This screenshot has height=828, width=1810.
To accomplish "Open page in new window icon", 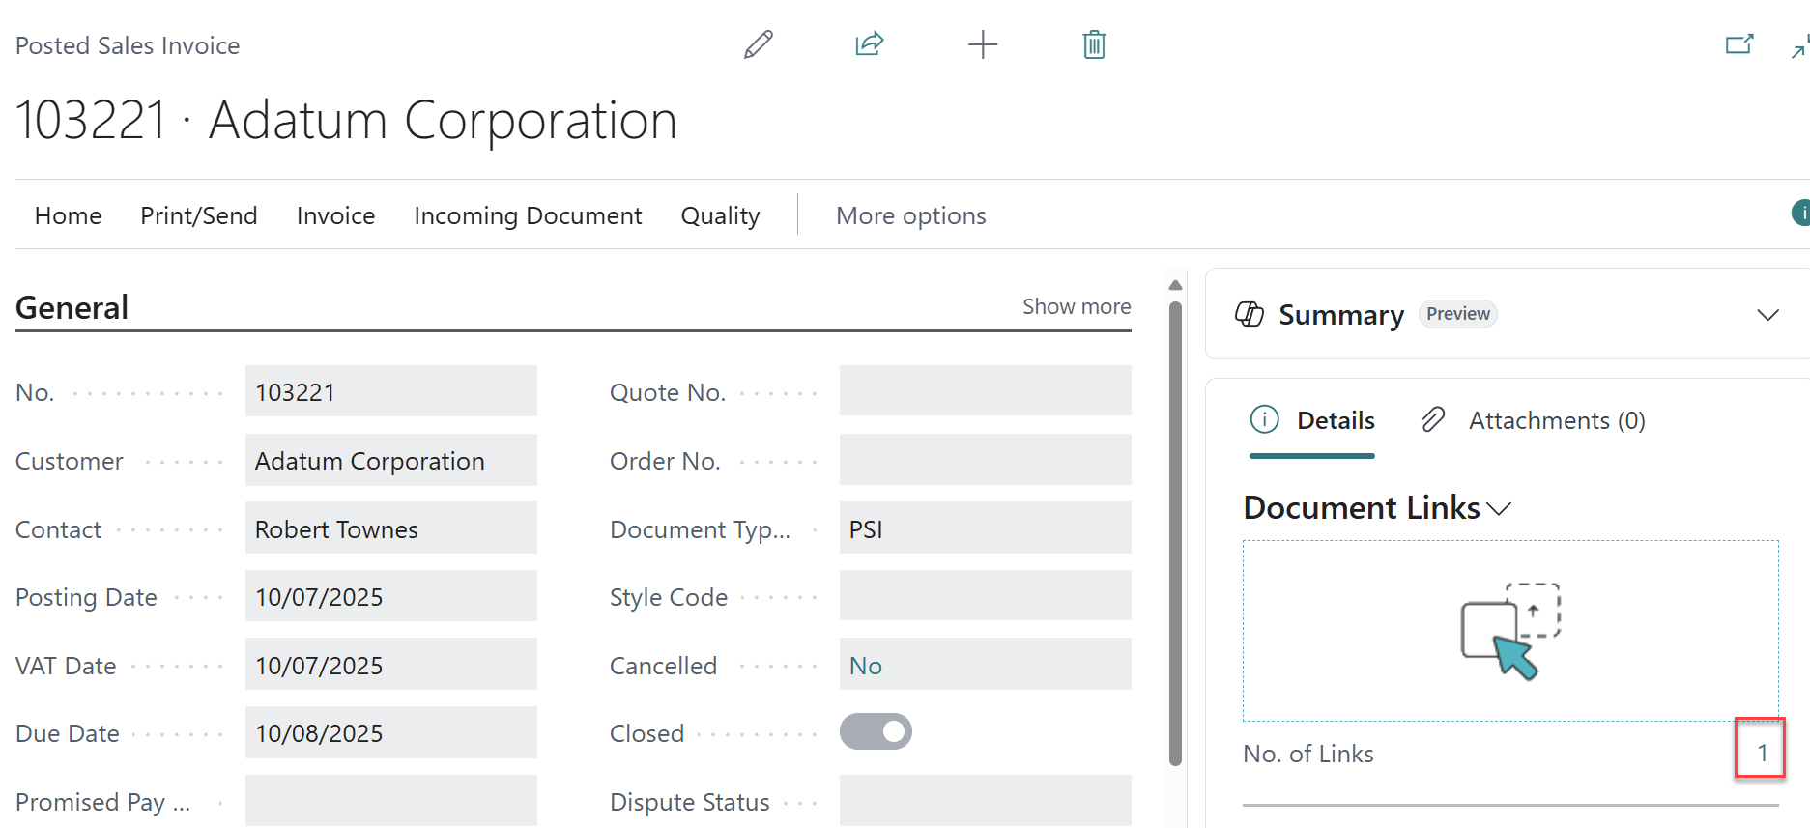I will click(1739, 44).
